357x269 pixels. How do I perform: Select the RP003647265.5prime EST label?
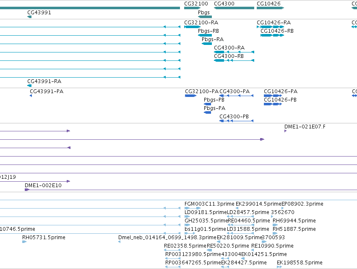[x=193, y=263]
